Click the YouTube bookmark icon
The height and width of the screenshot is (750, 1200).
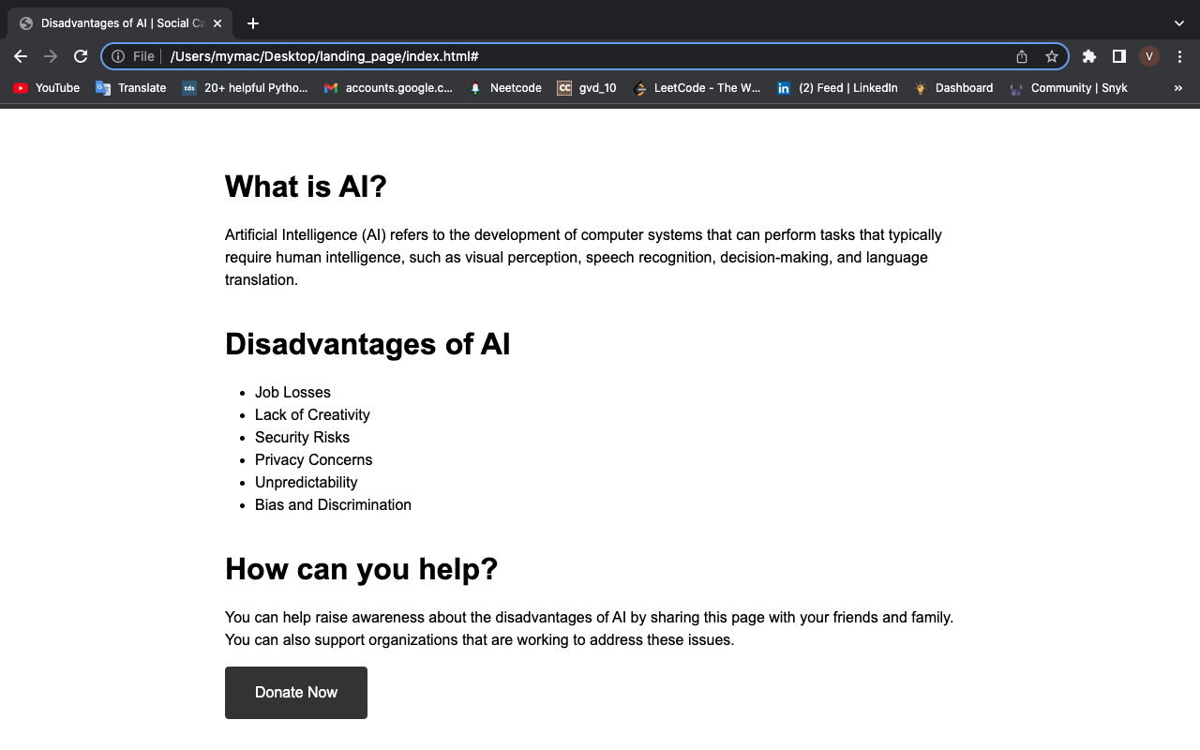click(x=20, y=87)
